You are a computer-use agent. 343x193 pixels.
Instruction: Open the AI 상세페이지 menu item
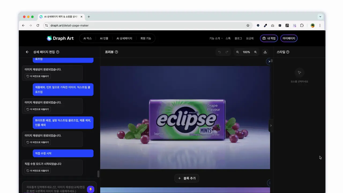(124, 38)
